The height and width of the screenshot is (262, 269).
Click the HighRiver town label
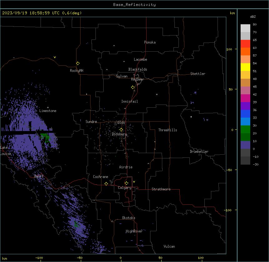tap(134, 231)
